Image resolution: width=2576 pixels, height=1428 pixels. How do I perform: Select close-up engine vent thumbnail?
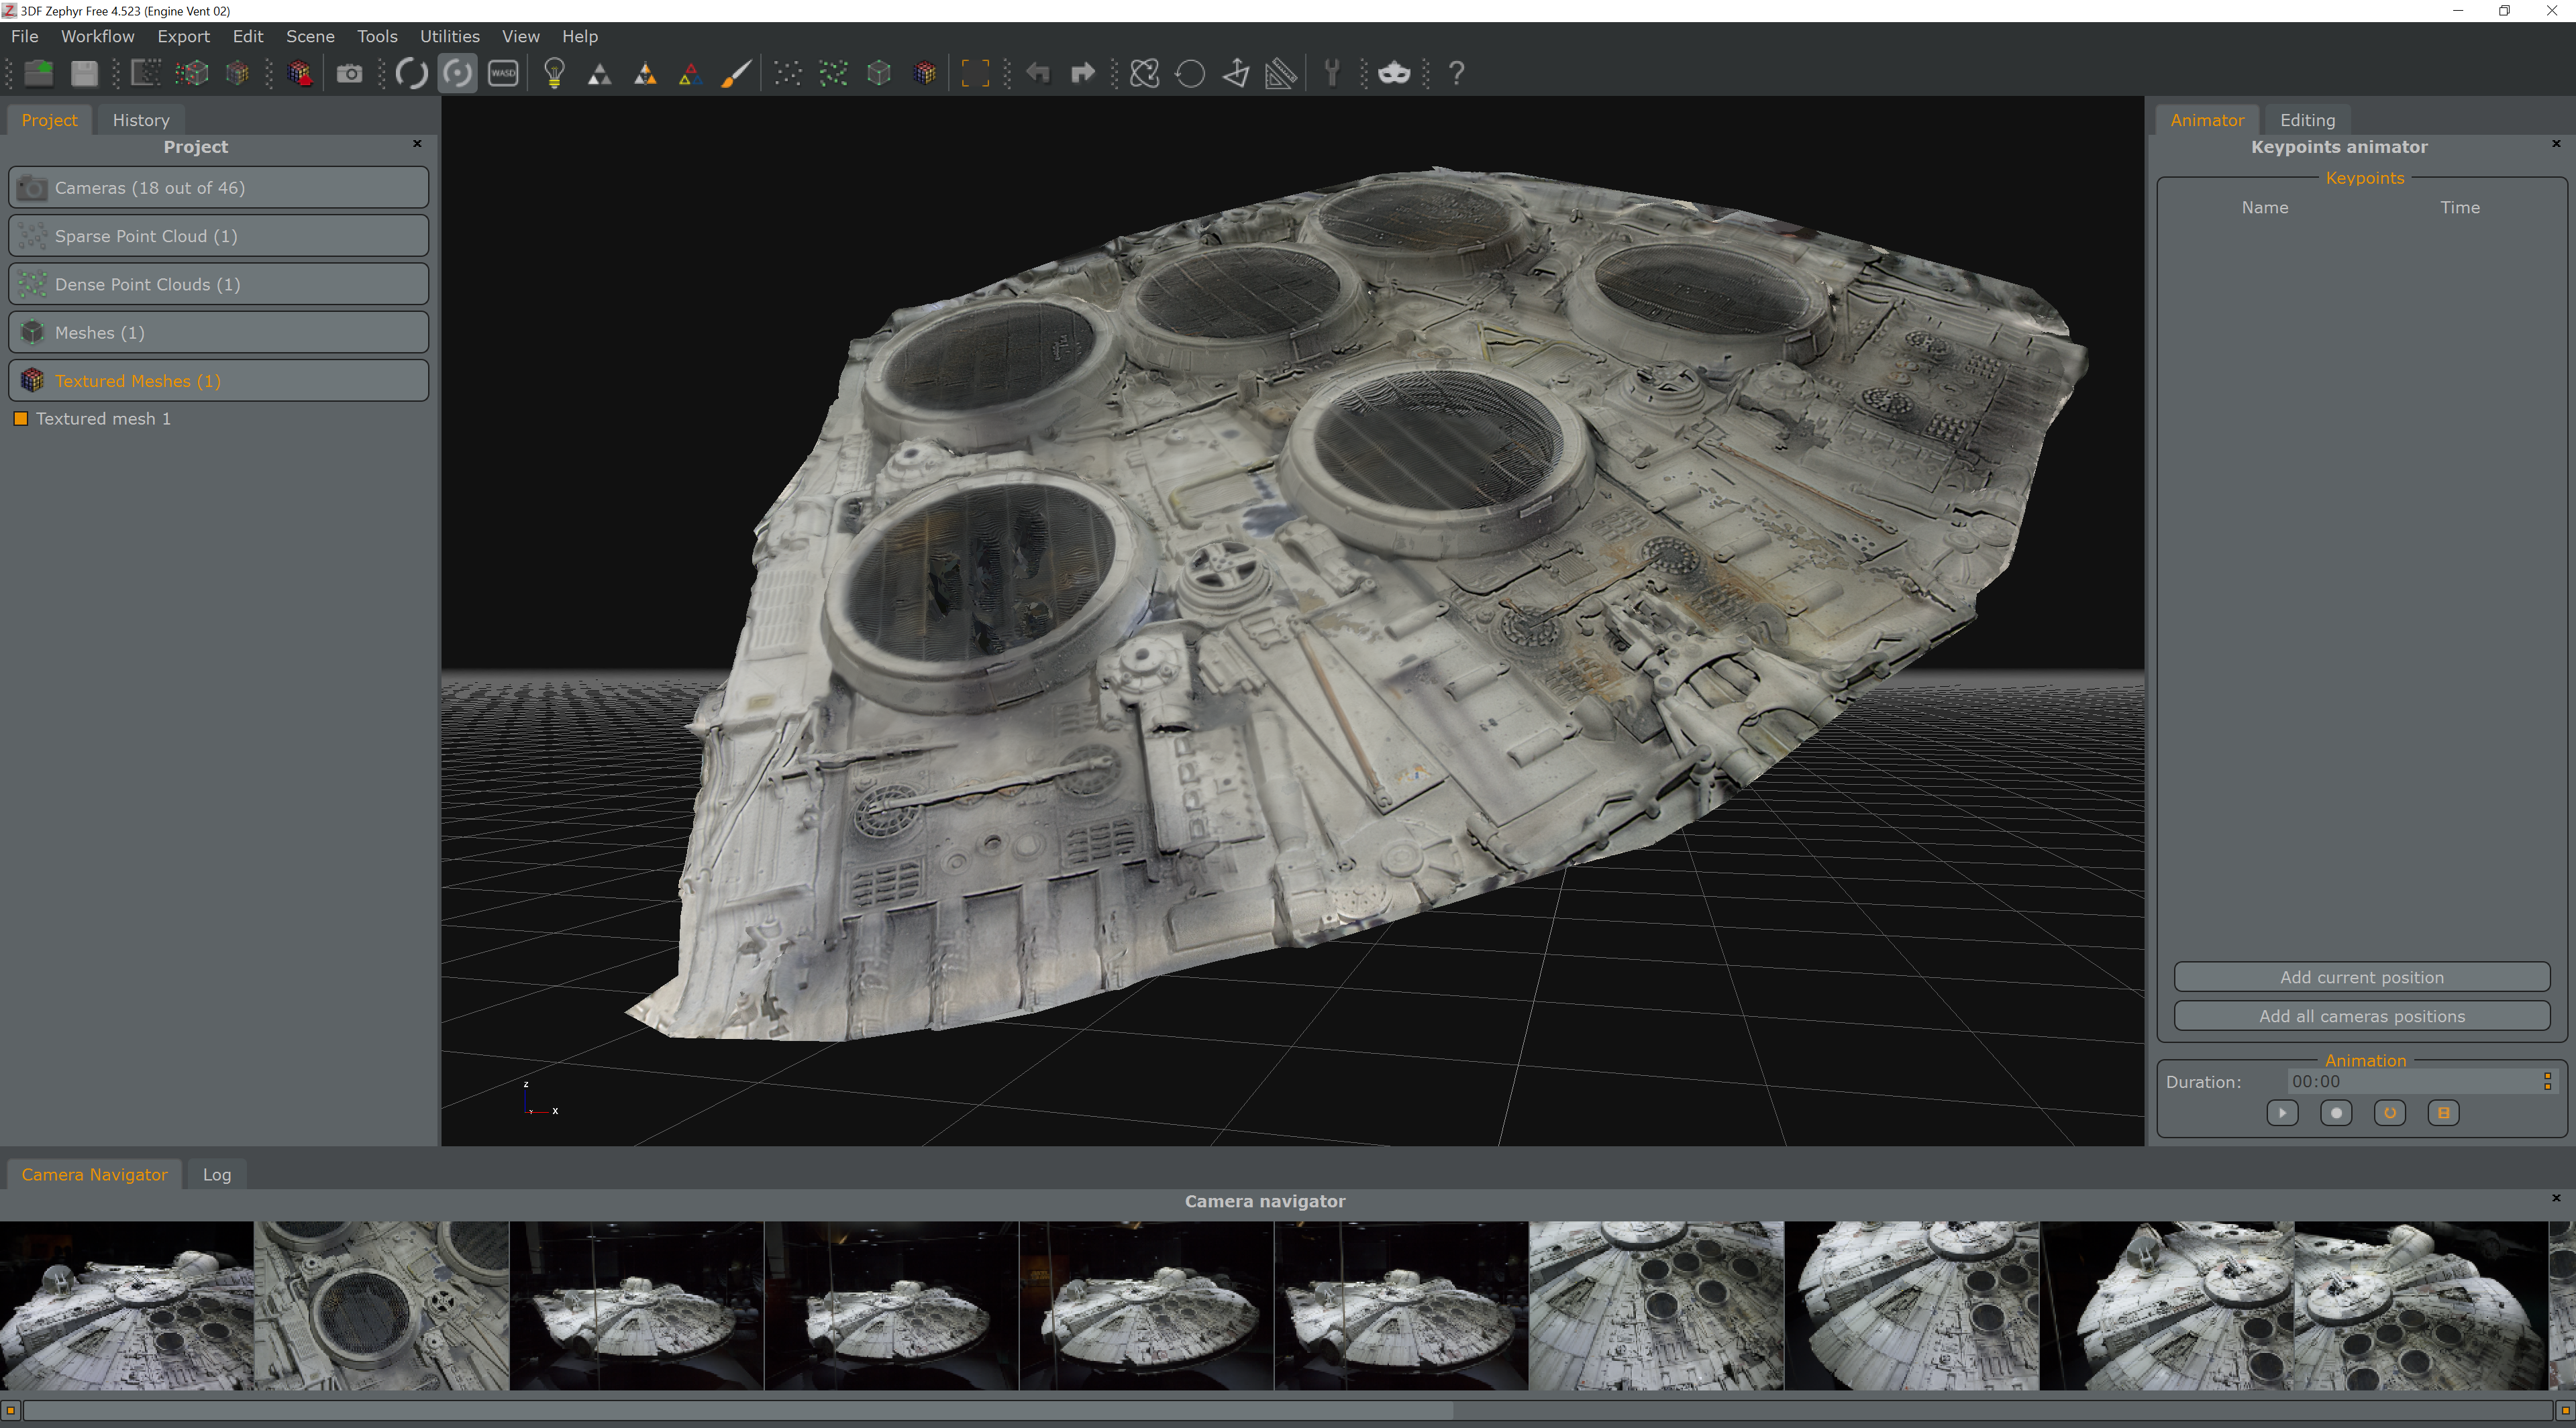pos(382,1305)
